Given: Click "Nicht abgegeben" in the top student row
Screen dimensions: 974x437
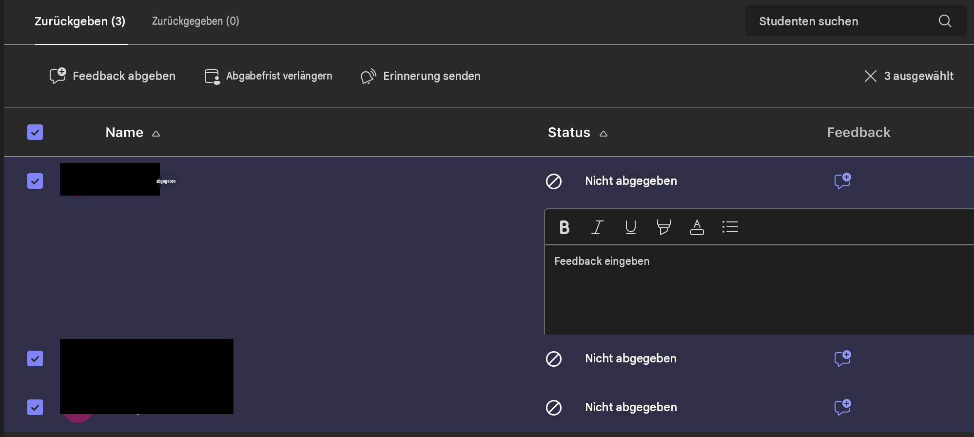Looking at the screenshot, I should [x=631, y=181].
